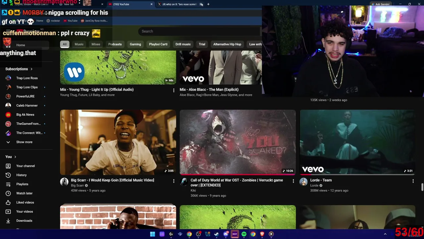The image size is (424, 239).
Task: Open the media player taskbar icon
Action: [x=271, y=234]
